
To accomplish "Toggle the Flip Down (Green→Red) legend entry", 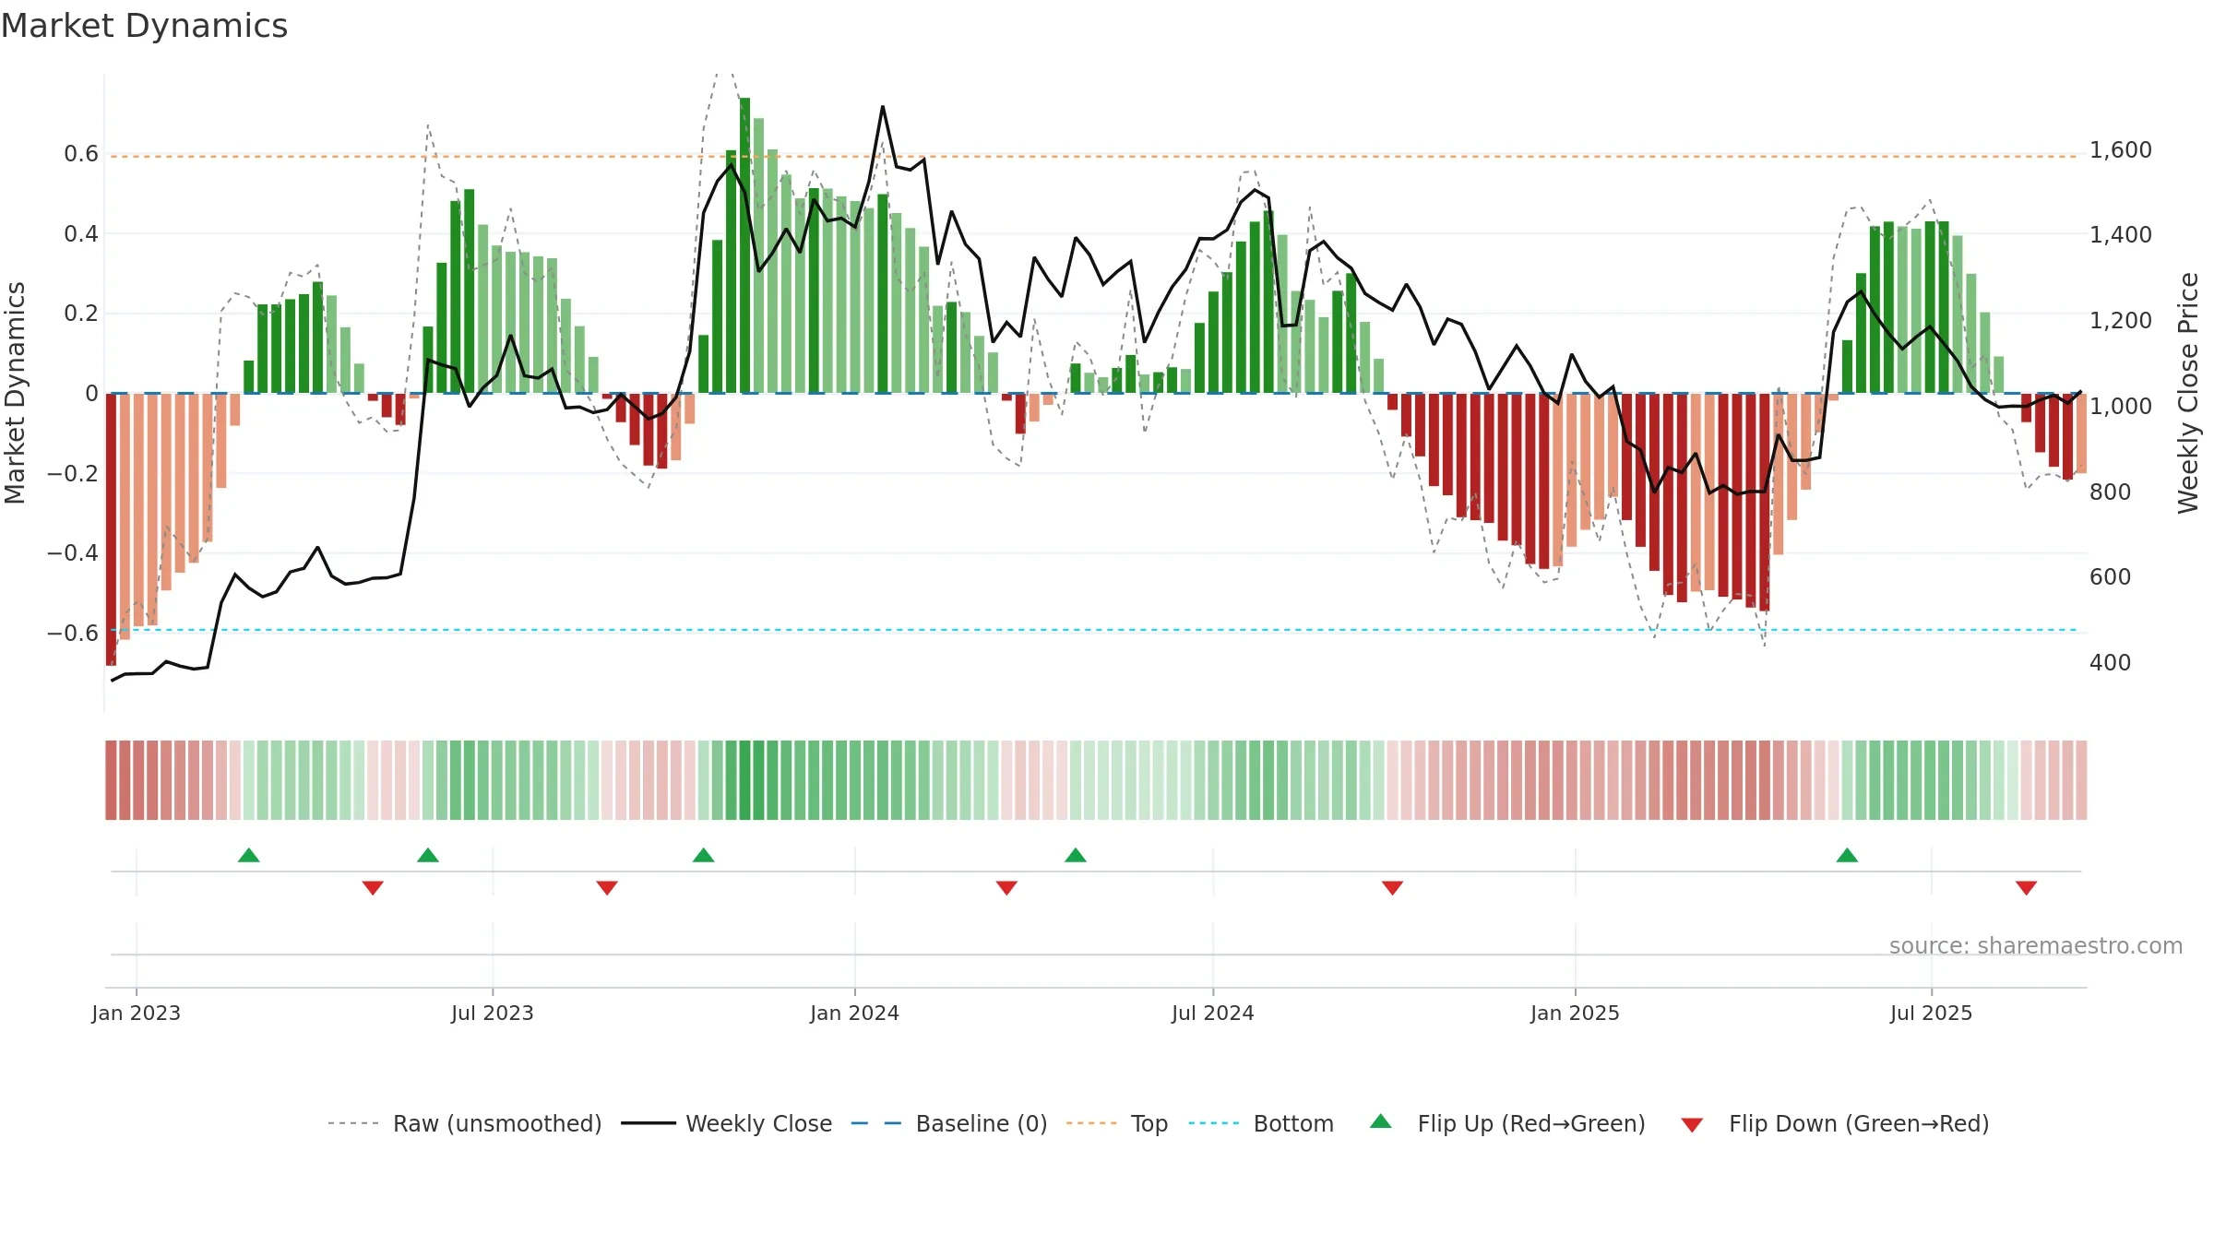I will (x=1835, y=1123).
